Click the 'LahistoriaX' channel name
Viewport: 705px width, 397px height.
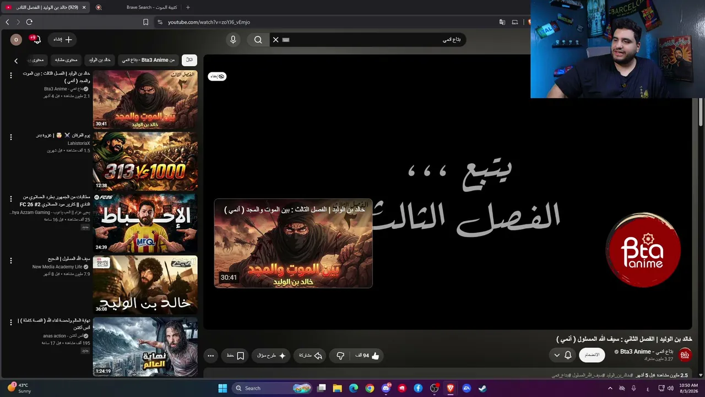79,143
